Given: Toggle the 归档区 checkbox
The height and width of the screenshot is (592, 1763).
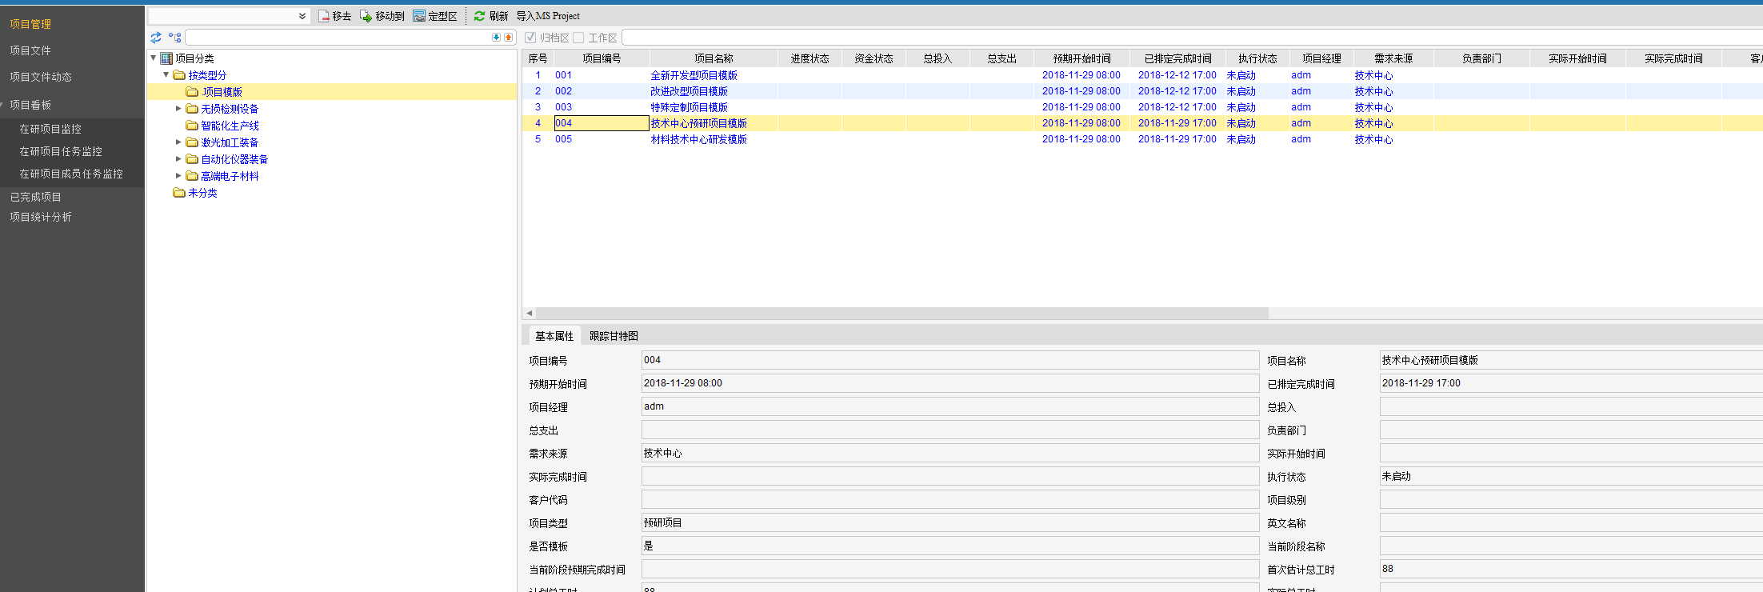Looking at the screenshot, I should pyautogui.click(x=530, y=38).
